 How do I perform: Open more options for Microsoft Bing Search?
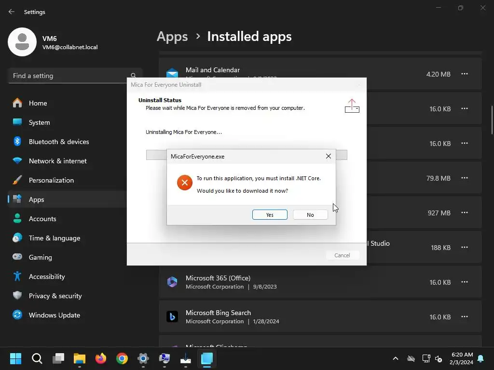pyautogui.click(x=465, y=317)
